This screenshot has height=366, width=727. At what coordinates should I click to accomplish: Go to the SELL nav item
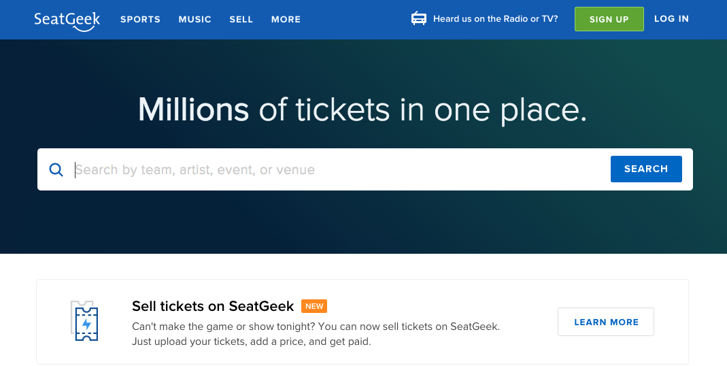[241, 19]
